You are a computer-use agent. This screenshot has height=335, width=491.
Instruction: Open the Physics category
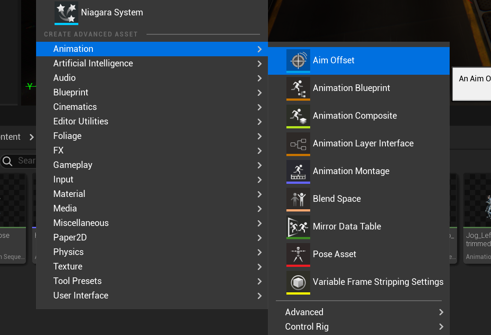(152, 252)
